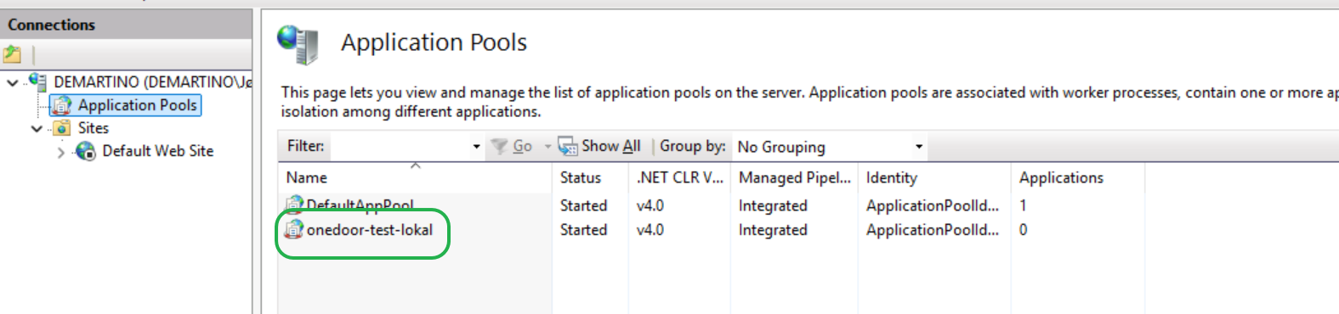1339x314 pixels.
Task: Click the connect/refresh icon in the Connections toolbar
Action: (x=12, y=55)
